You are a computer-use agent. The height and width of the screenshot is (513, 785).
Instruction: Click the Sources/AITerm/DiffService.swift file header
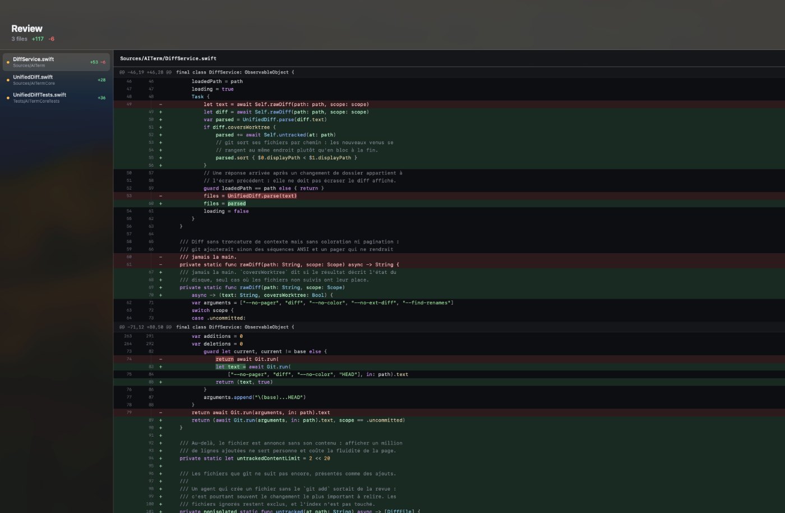(x=168, y=58)
